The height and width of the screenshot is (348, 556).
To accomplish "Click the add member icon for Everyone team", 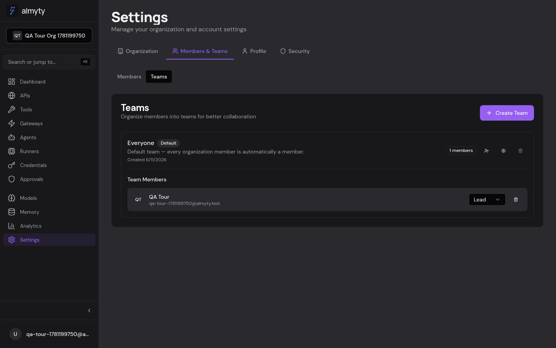I will [486, 151].
